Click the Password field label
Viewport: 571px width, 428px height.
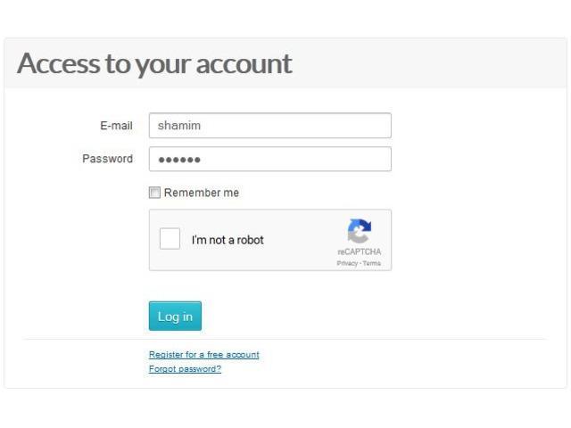[x=107, y=159]
